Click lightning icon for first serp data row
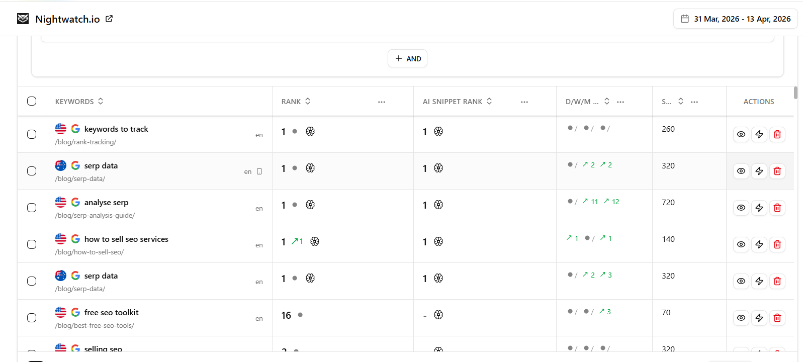Image resolution: width=803 pixels, height=362 pixels. (759, 171)
